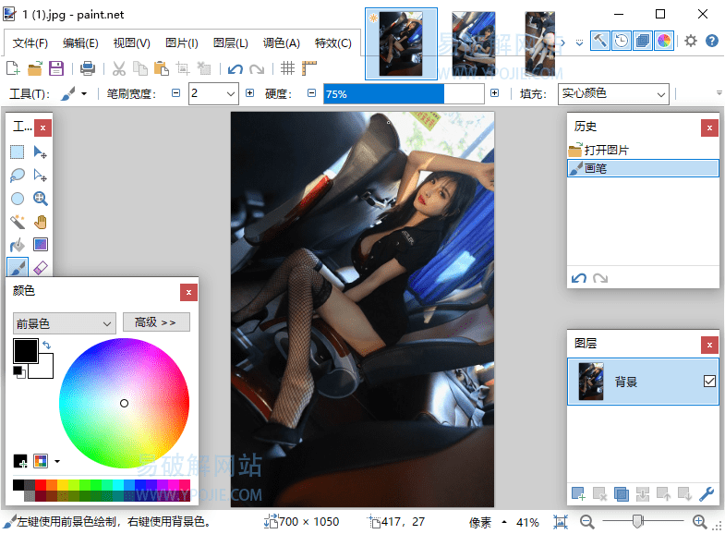Expand the image list dropdown arrow
Viewport: 725px width, 534px height.
coord(579,42)
